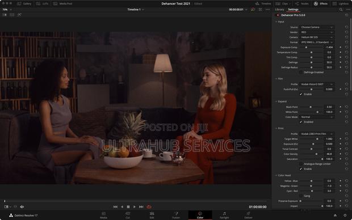Switch to the Fairlight page
352x220 pixels.
pos(224,215)
